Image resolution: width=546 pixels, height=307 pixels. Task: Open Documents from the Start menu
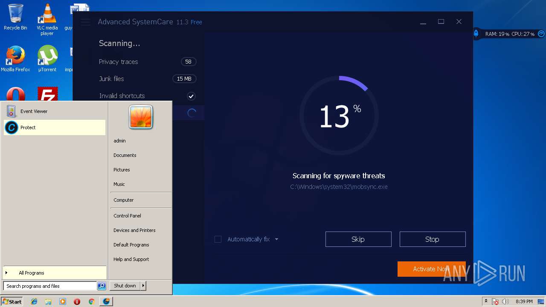click(125, 155)
